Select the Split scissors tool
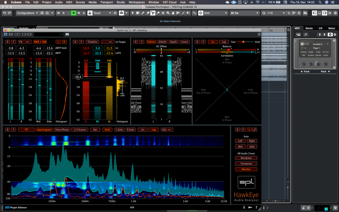 click(153, 13)
